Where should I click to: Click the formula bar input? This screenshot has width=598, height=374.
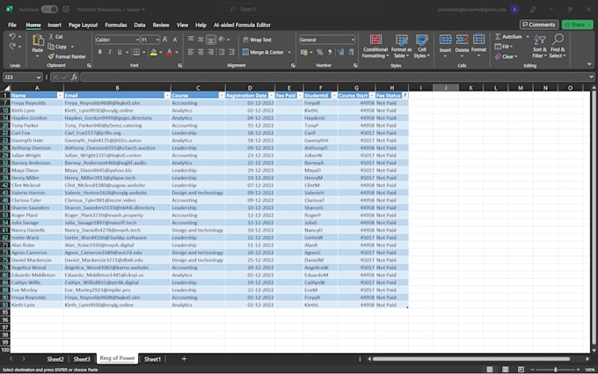pyautogui.click(x=334, y=77)
